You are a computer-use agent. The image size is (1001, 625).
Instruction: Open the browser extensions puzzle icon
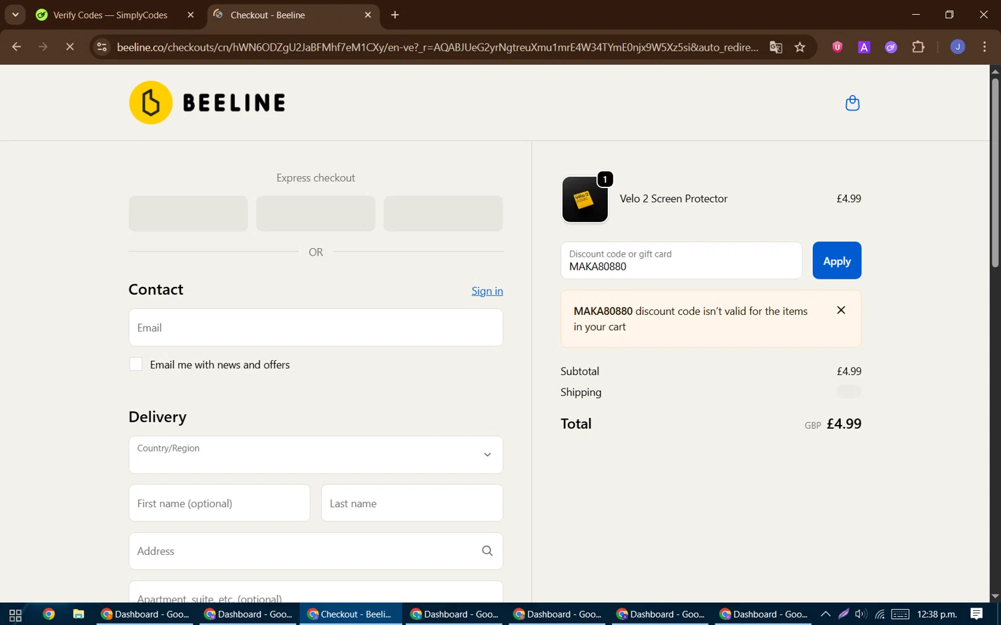pyautogui.click(x=918, y=47)
